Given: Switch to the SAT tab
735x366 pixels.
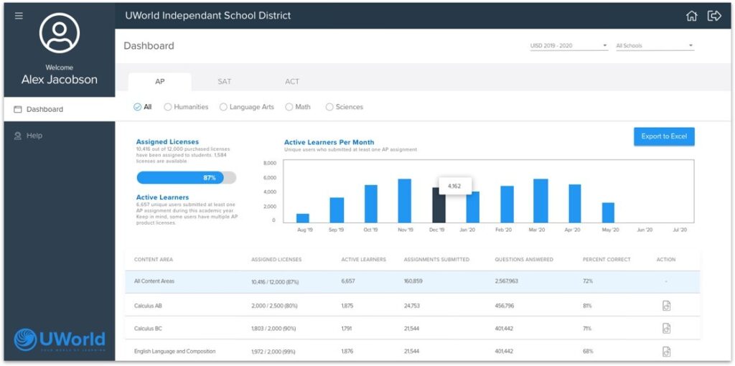Looking at the screenshot, I should click(x=225, y=82).
